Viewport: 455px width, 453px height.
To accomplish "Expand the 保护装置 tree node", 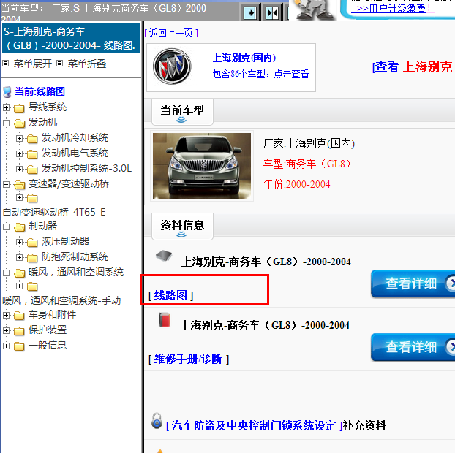I will [x=6, y=330].
